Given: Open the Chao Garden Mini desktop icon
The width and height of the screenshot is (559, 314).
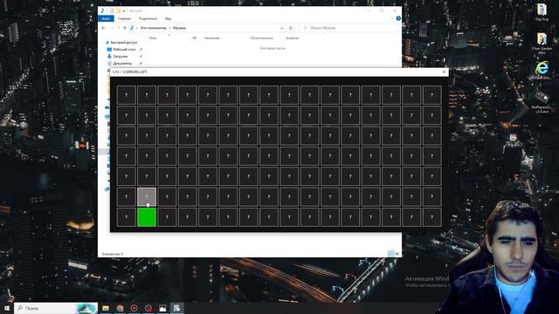Looking at the screenshot, I should click(x=542, y=44).
